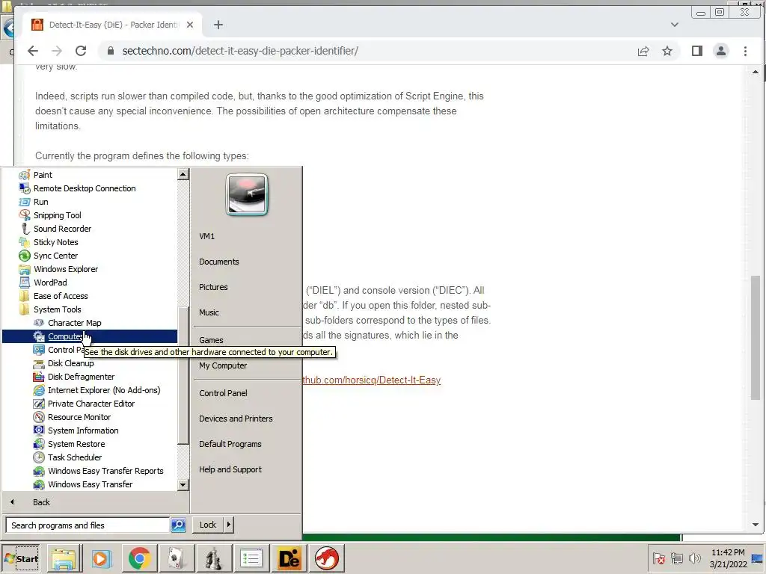Open Music from the Start menu
766x574 pixels.
pos(209,312)
